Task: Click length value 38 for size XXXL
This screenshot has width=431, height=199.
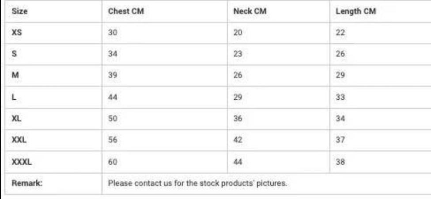Action: 340,161
